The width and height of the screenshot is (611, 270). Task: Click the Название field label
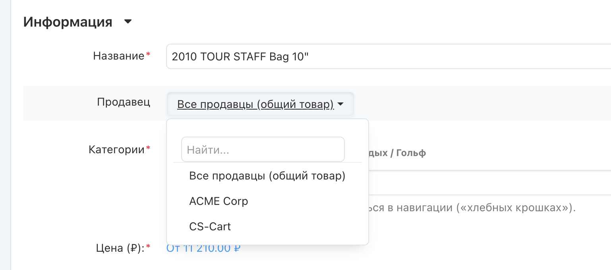point(118,56)
